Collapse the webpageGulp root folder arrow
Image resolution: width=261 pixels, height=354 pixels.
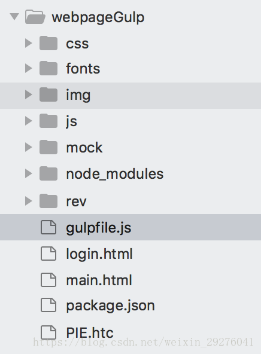(14, 17)
